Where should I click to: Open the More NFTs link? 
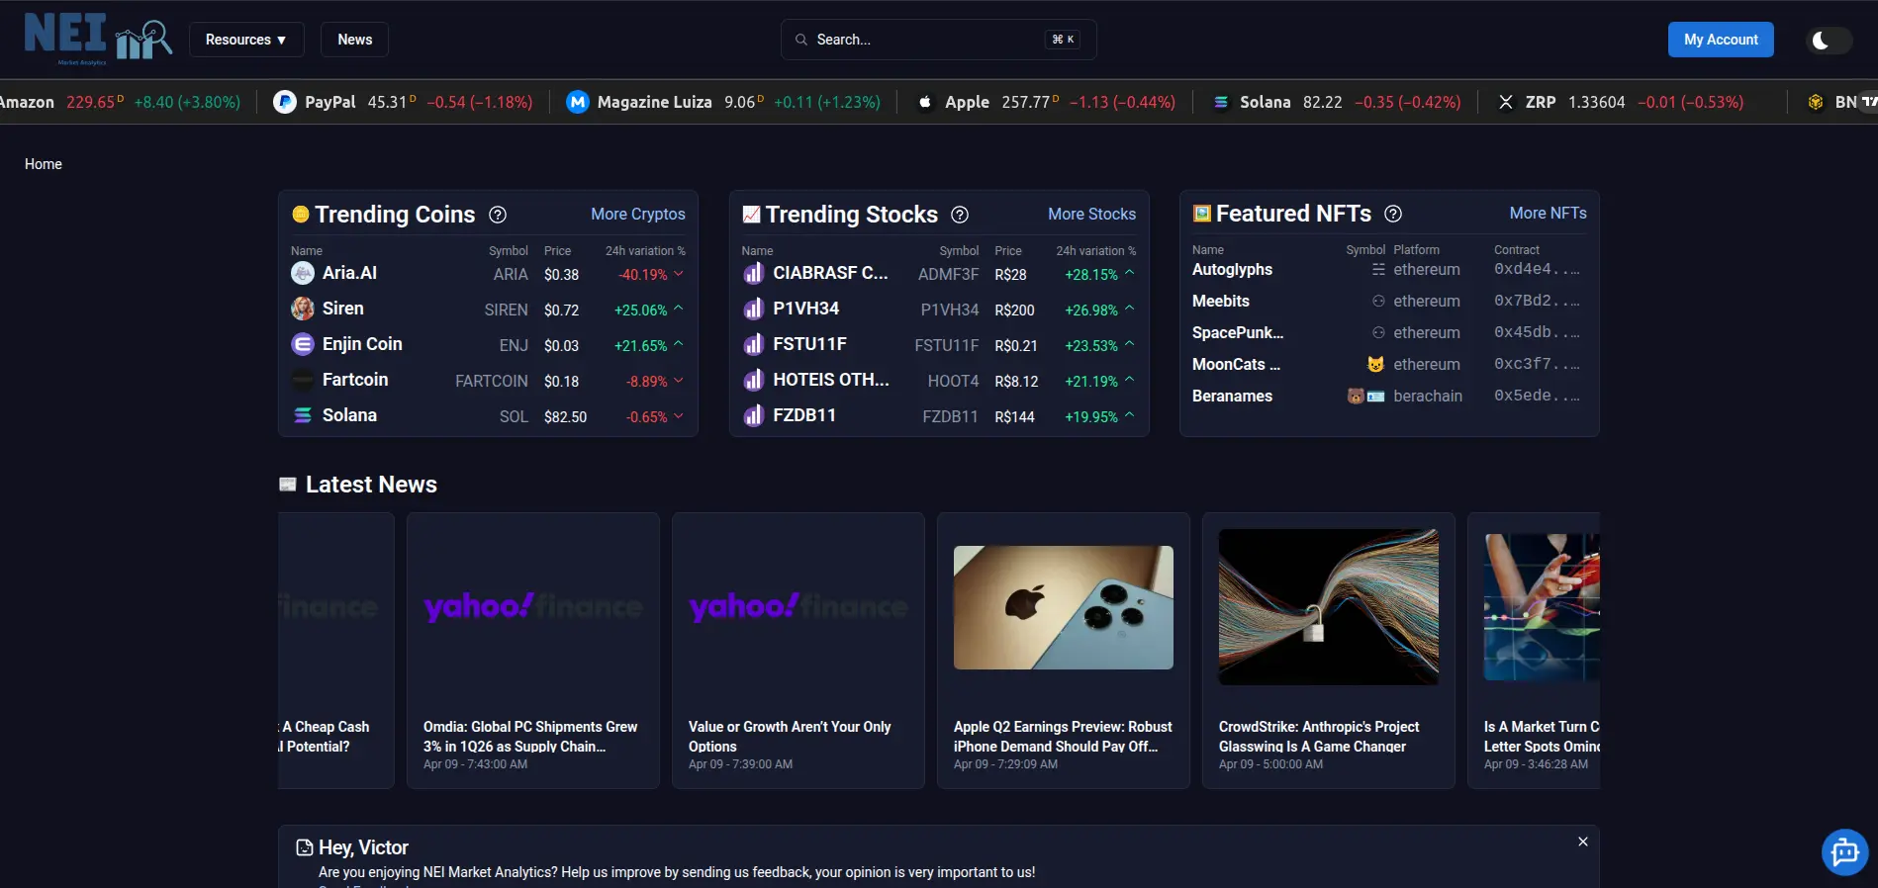coord(1549,213)
